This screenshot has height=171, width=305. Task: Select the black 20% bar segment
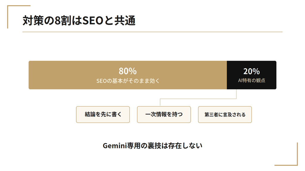(251, 75)
